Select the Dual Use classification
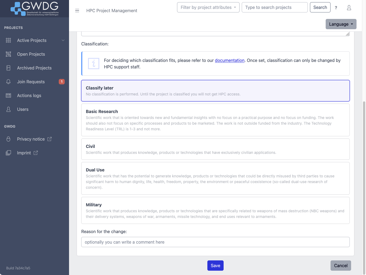 point(215,178)
